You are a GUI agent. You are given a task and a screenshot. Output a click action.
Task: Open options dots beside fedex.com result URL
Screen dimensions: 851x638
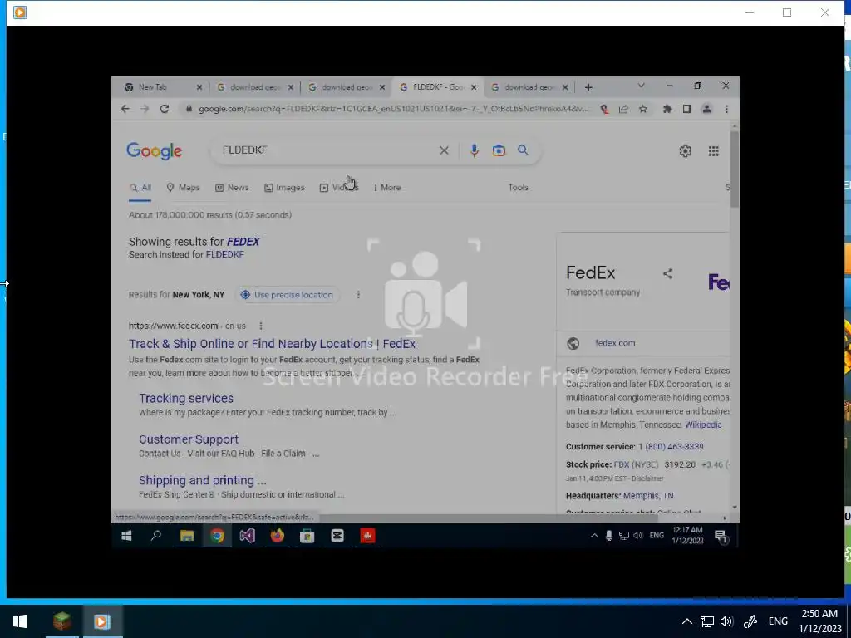pyautogui.click(x=261, y=326)
